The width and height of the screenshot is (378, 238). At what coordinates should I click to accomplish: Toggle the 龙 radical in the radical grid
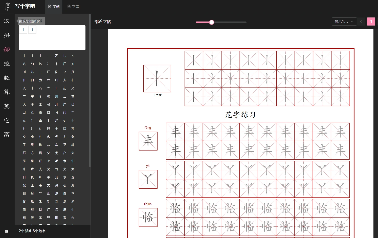tap(65, 202)
